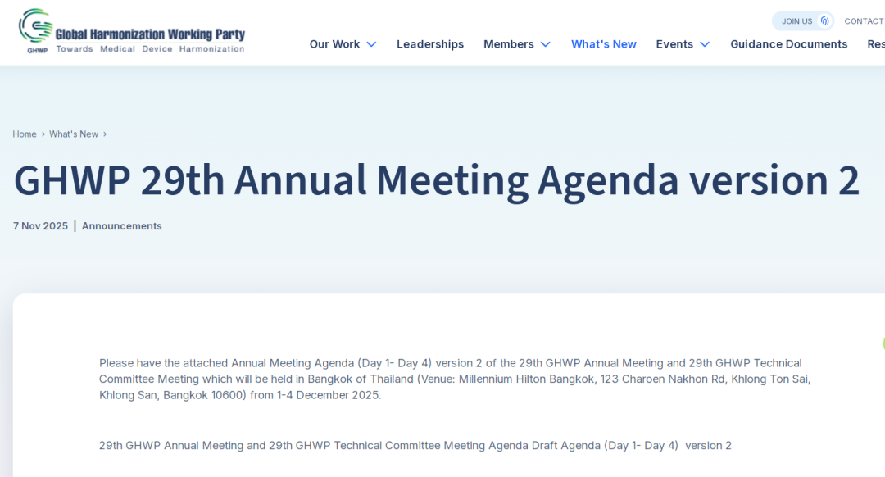
Task: Expand the Our Work dropdown chevron
Action: point(371,44)
